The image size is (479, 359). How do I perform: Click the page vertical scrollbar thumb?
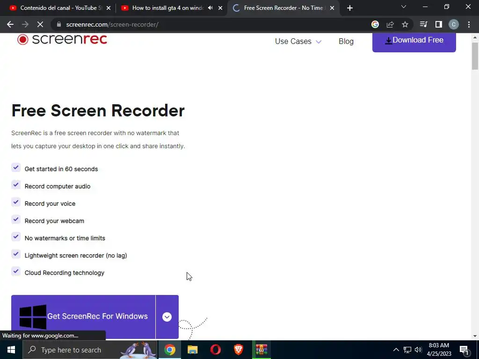475,56
